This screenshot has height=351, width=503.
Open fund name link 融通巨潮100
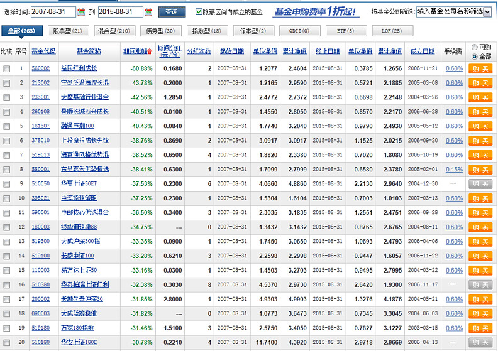pyautogui.click(x=77, y=126)
